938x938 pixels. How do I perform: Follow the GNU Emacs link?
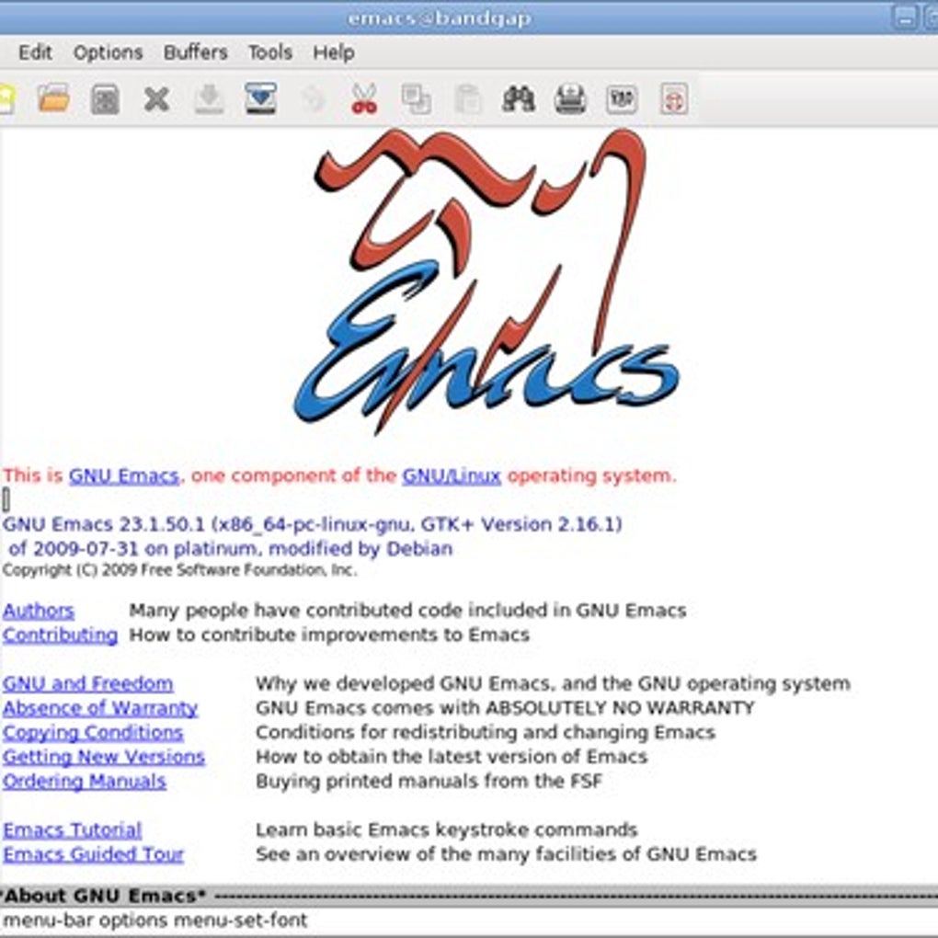pos(124,476)
